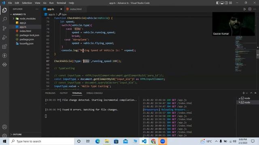Open the File menu
Image resolution: width=259 pixels, height=145 pixels.
point(10,3)
